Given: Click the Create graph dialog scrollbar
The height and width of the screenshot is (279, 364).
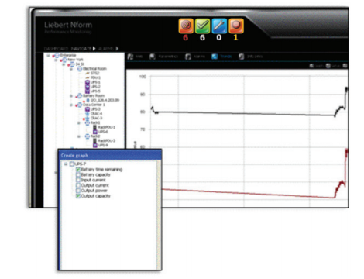Looking at the screenshot, I should tap(158, 215).
